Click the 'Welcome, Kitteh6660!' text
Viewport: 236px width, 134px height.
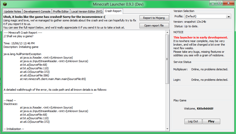tap(199, 109)
